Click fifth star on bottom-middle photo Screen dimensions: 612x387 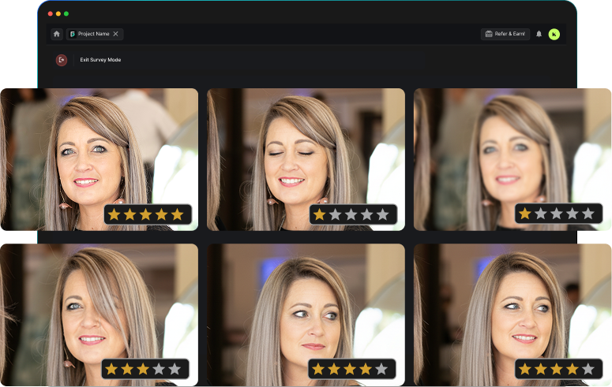[381, 369]
